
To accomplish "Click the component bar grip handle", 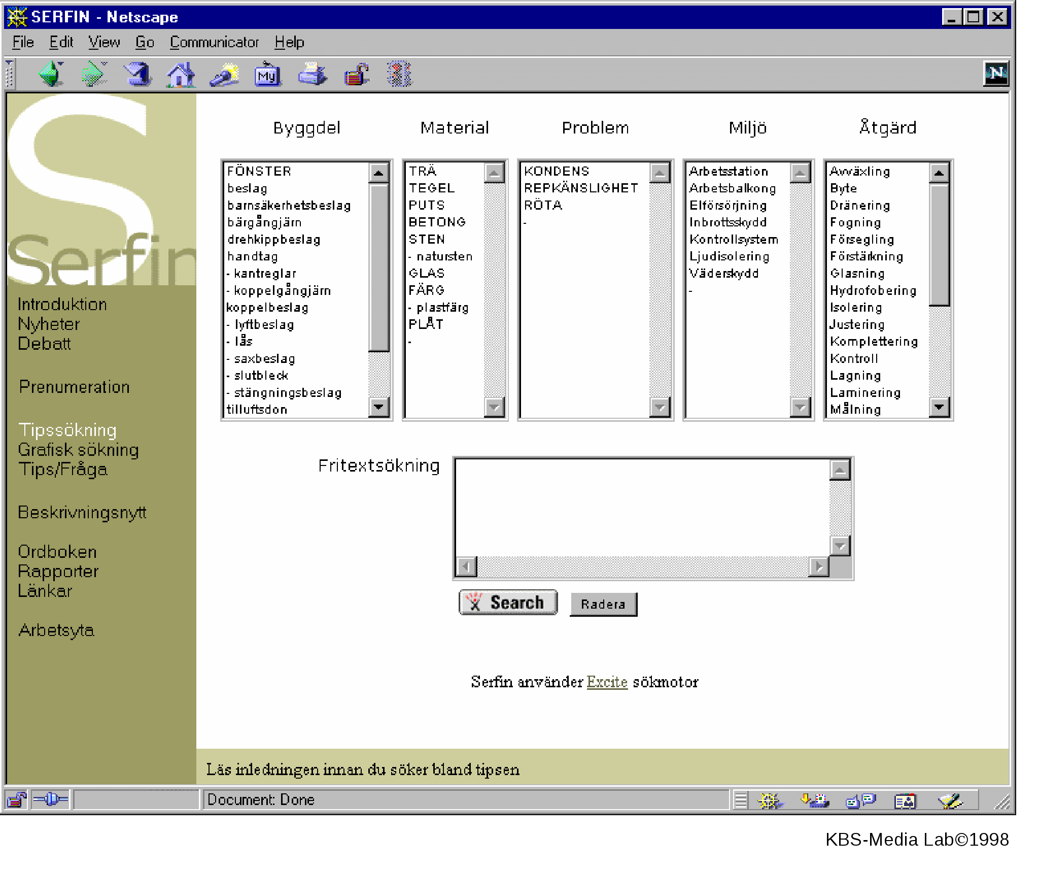I will (741, 801).
